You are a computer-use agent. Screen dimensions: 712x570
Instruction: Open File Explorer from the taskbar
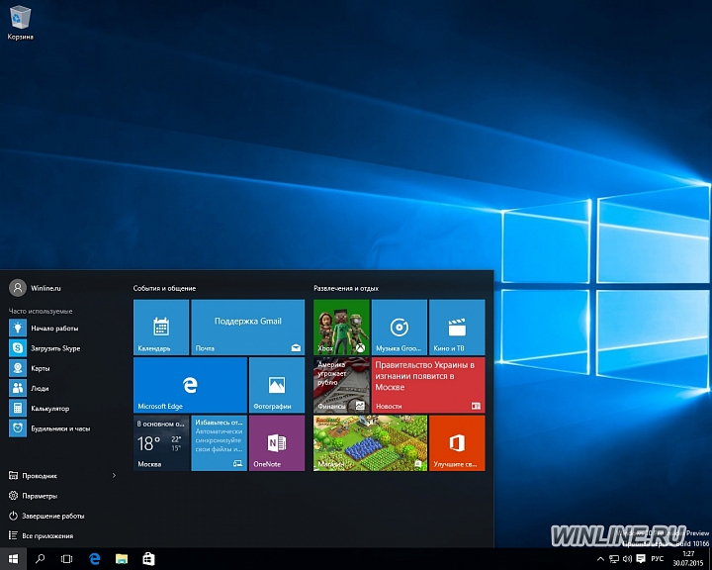point(122,559)
